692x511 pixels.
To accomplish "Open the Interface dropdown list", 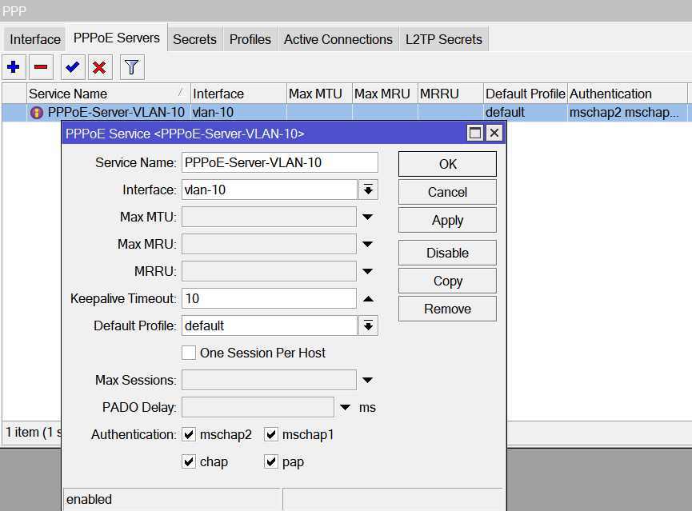I will [x=368, y=190].
